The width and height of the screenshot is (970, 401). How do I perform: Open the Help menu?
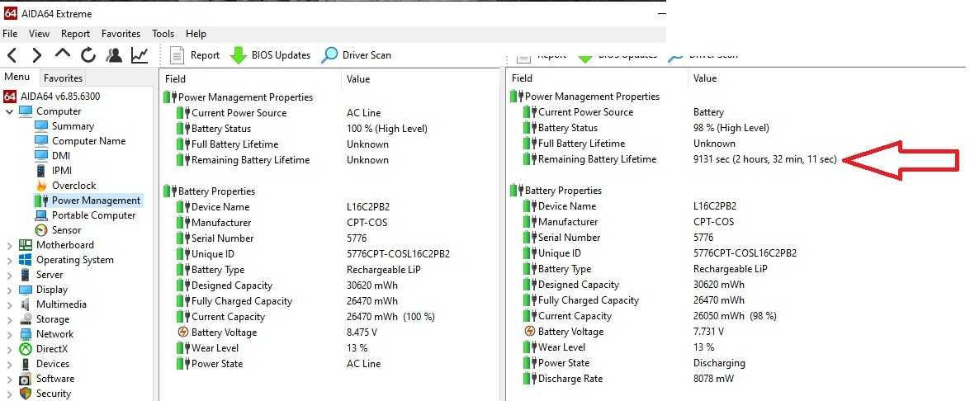tap(196, 34)
